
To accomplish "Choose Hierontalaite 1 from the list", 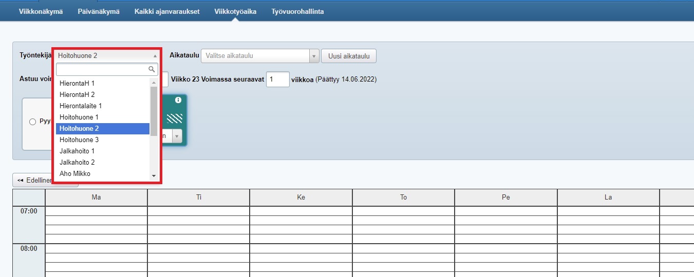I will [x=81, y=106].
